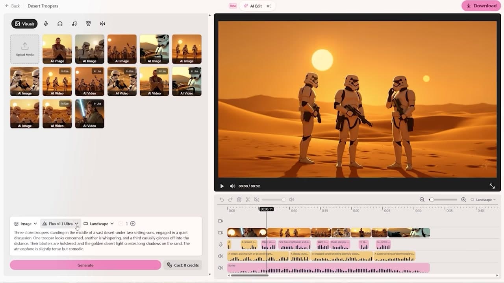
Task: Decrease the image count with minus button
Action: (120, 224)
